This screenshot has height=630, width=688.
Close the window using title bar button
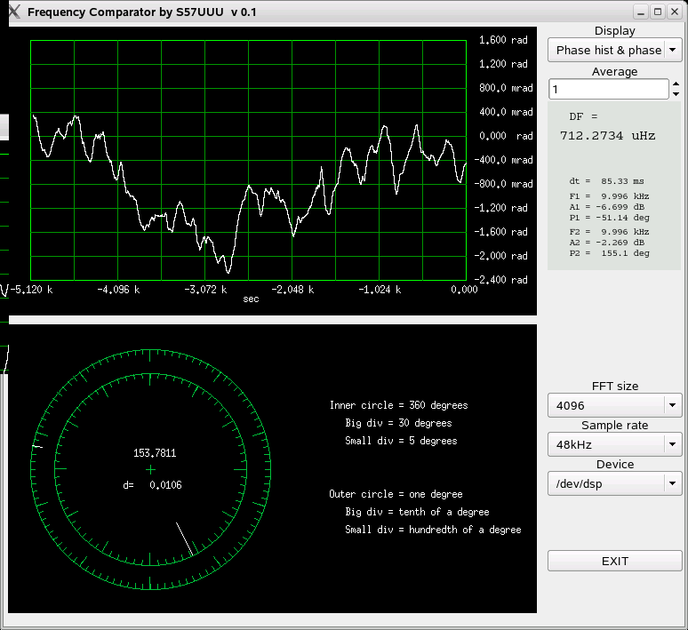pos(675,12)
